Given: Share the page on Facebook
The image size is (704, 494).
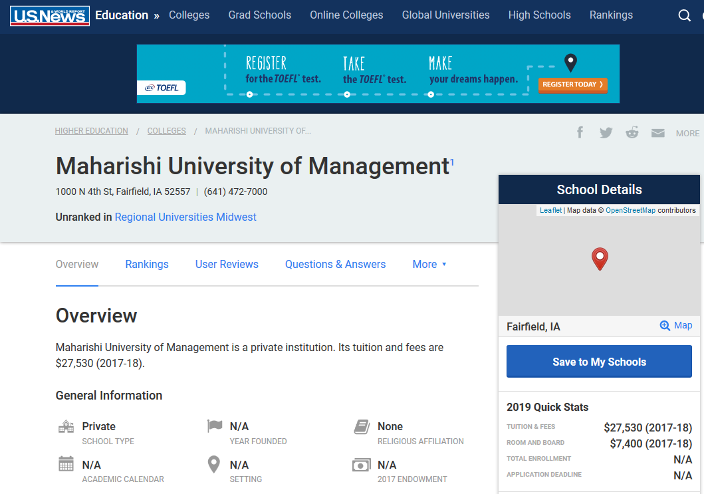Looking at the screenshot, I should coord(580,132).
